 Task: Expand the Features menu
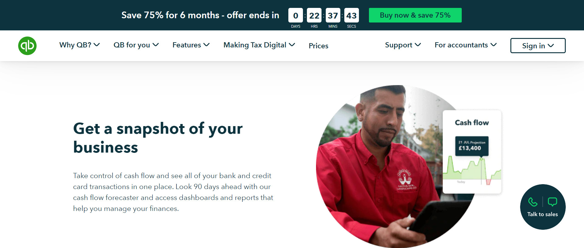191,45
